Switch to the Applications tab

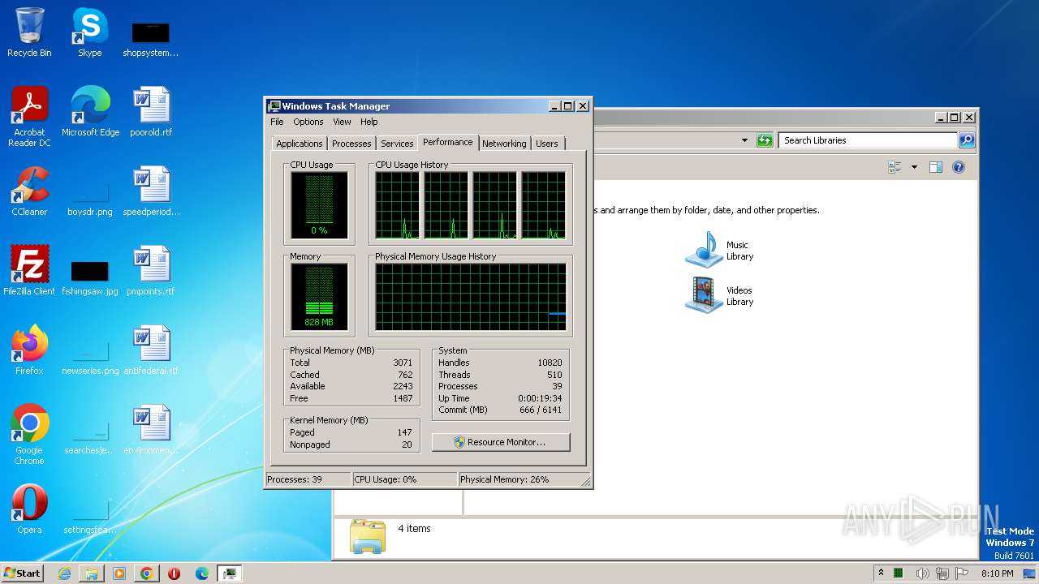[x=300, y=144]
